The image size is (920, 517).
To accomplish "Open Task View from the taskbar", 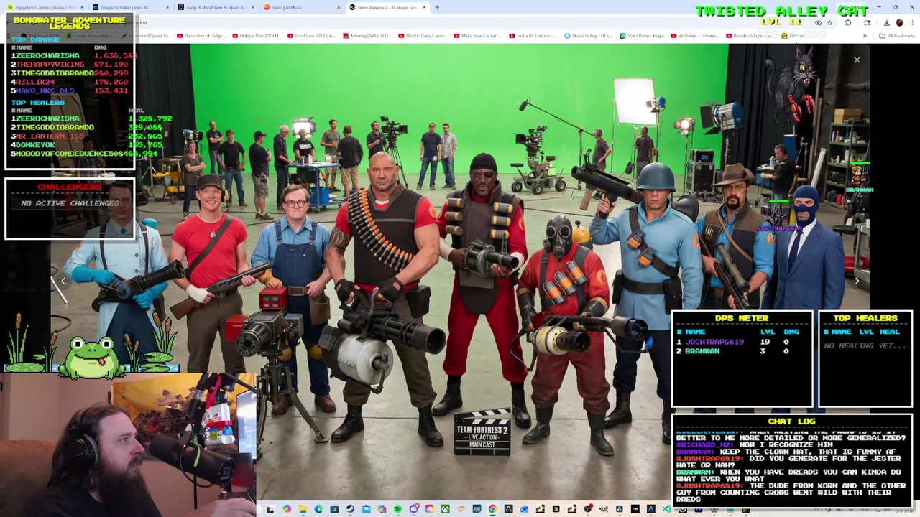I will tap(270, 509).
